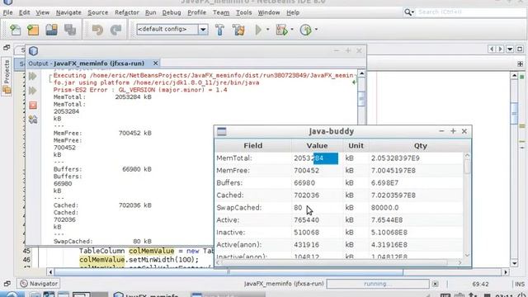Click the Profile Project icon
528x297 pixels.
(x=305, y=30)
